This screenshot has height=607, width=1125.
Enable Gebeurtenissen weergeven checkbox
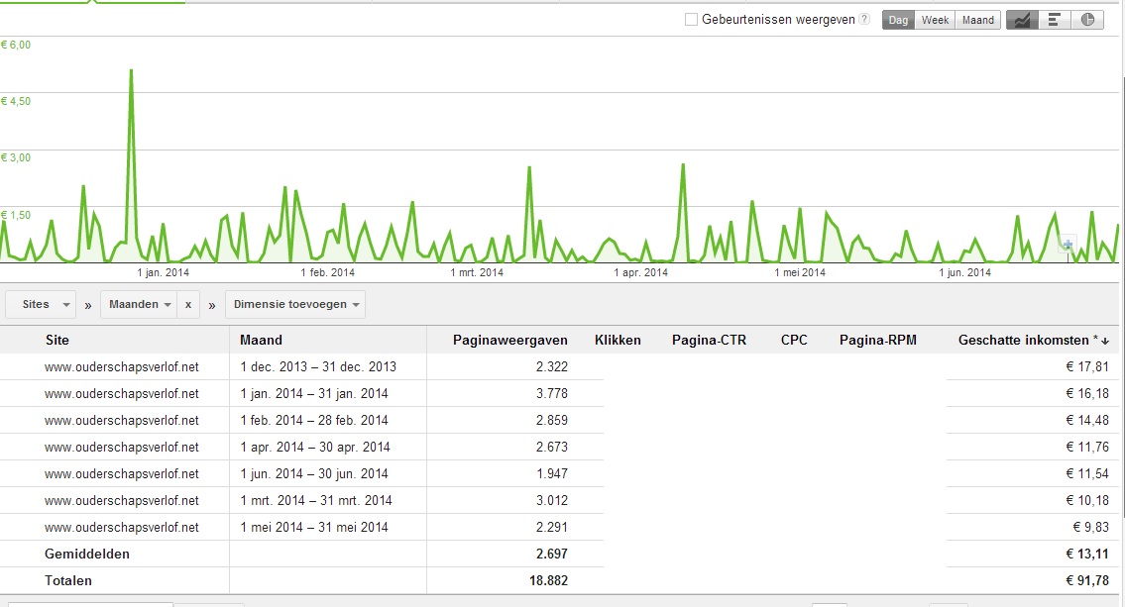(x=691, y=20)
